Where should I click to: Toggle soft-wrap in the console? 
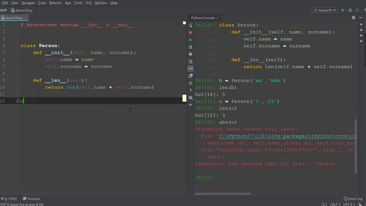click(190, 61)
